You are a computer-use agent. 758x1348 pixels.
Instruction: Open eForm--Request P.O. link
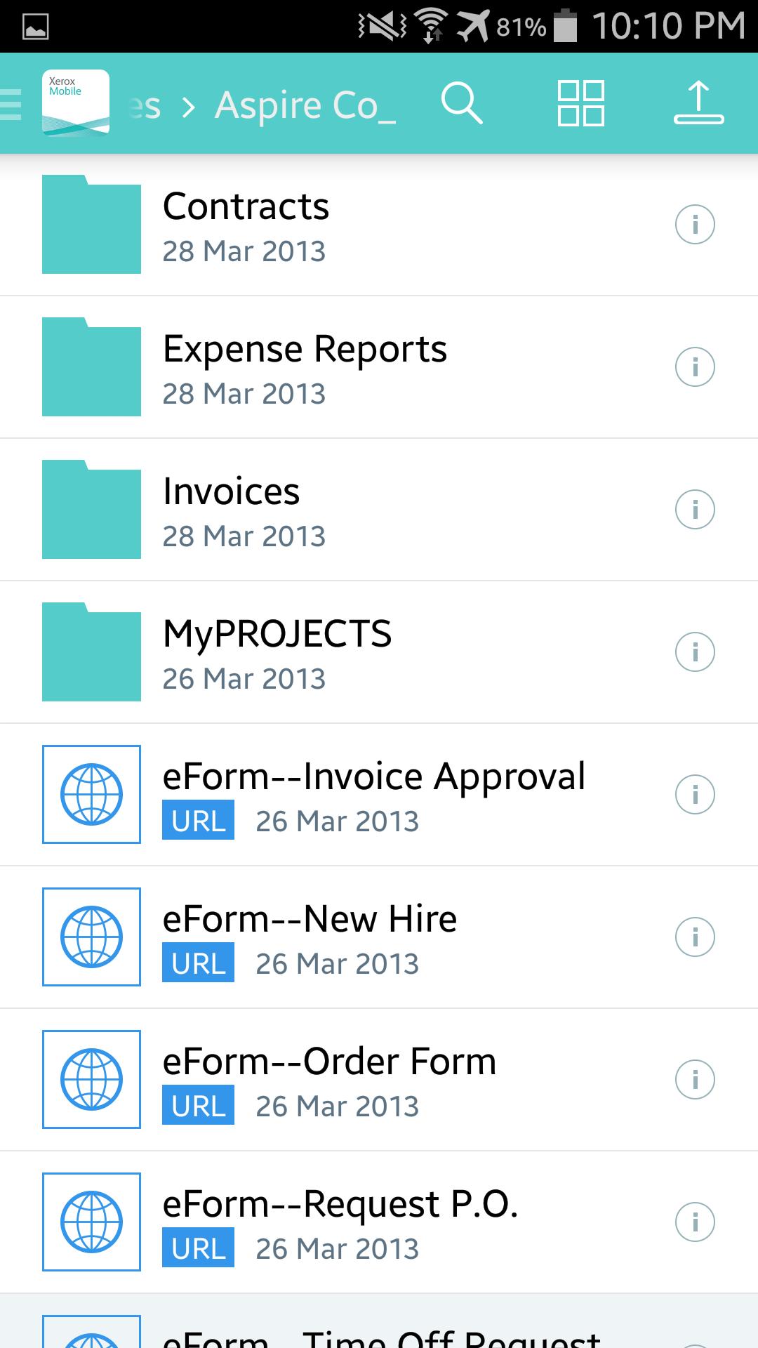[x=340, y=1222]
